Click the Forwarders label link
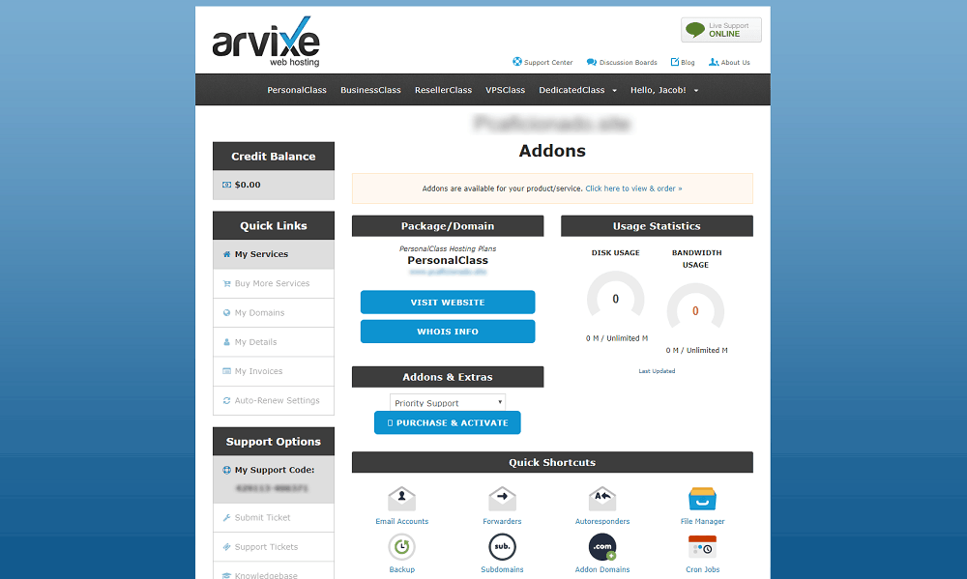 pyautogui.click(x=502, y=522)
